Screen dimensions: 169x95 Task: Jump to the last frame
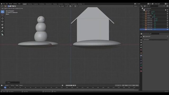point(75,85)
